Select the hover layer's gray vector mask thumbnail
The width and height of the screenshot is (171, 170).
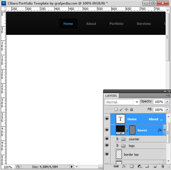132,130
